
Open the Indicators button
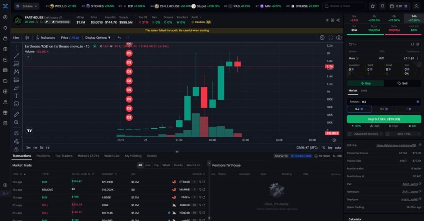pyautogui.click(x=45, y=38)
